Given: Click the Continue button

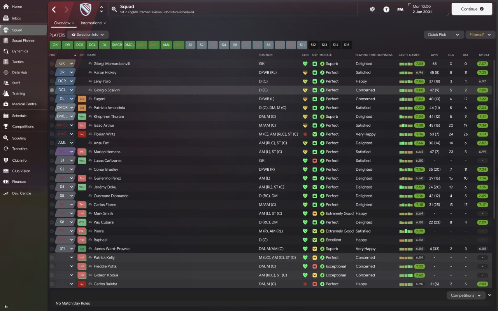Looking at the screenshot, I should [x=472, y=9].
